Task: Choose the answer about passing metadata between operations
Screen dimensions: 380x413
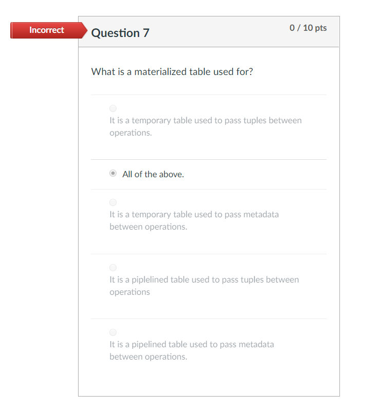Action: coord(113,202)
